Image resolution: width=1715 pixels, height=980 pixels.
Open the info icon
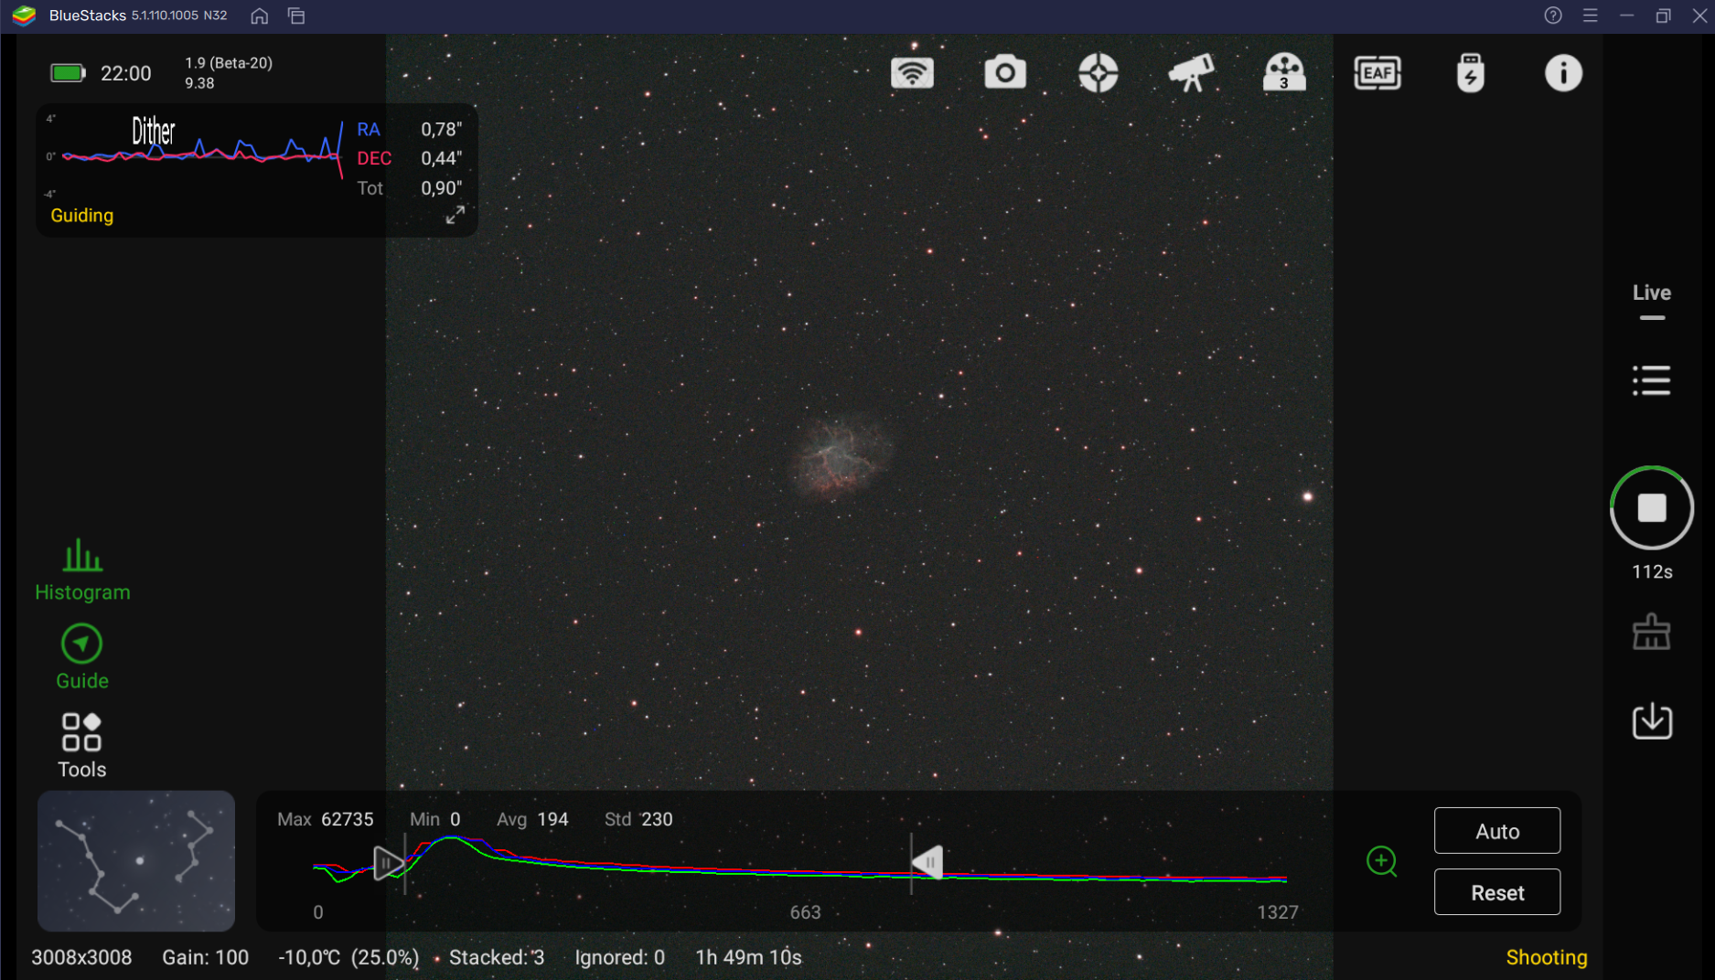pyautogui.click(x=1563, y=73)
